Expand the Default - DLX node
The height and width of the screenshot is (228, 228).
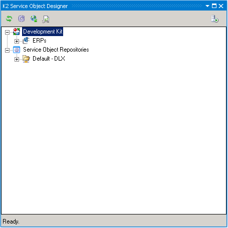17,59
